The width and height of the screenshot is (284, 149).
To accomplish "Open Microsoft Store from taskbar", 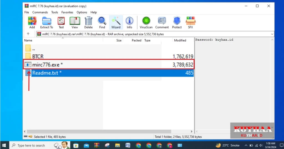I will (x=76, y=145).
